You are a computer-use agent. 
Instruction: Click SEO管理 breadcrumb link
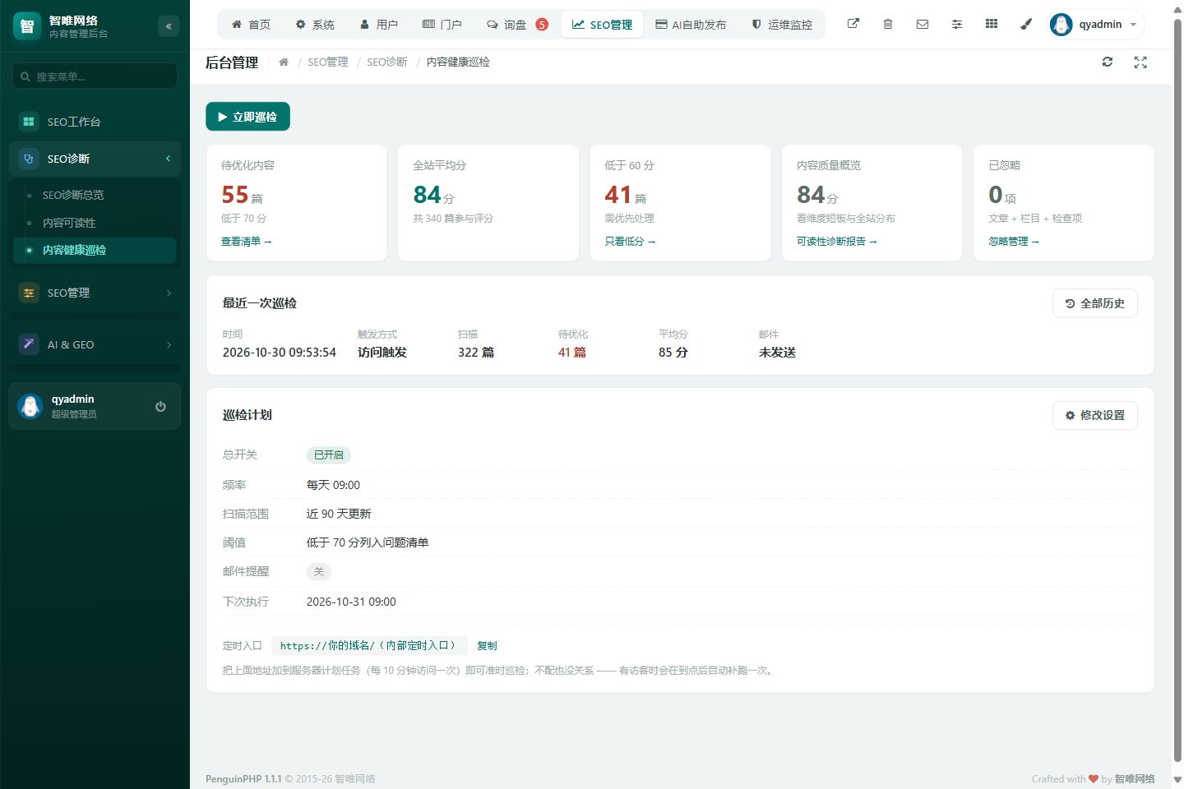(x=328, y=62)
